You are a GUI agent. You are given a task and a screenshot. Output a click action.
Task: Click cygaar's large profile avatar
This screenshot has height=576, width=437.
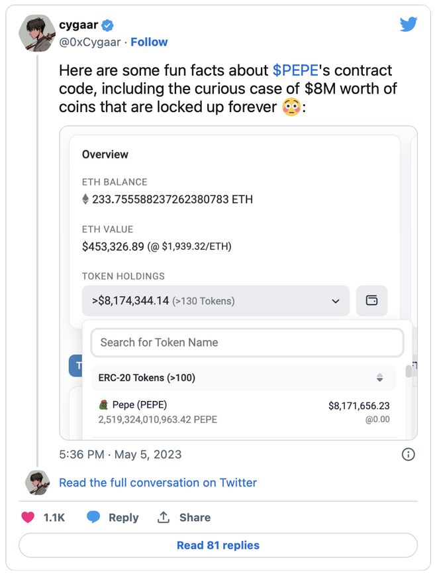pos(37,33)
